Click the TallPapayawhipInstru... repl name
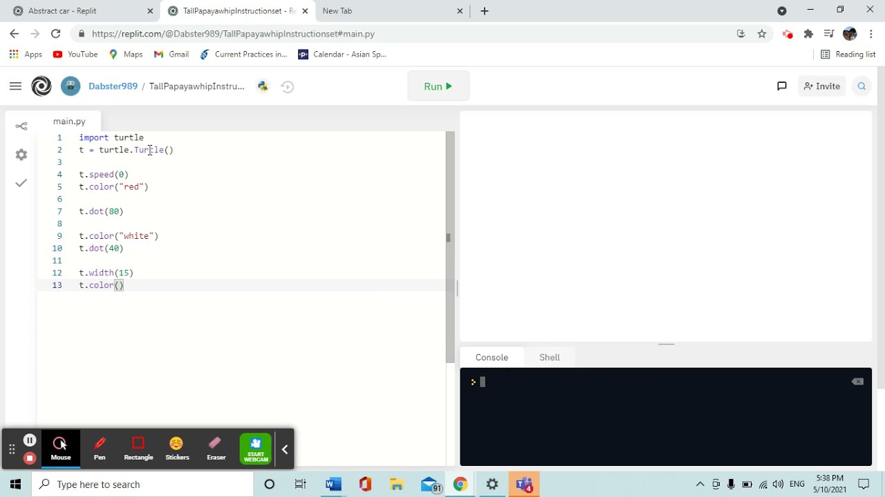885x497 pixels. coord(197,86)
